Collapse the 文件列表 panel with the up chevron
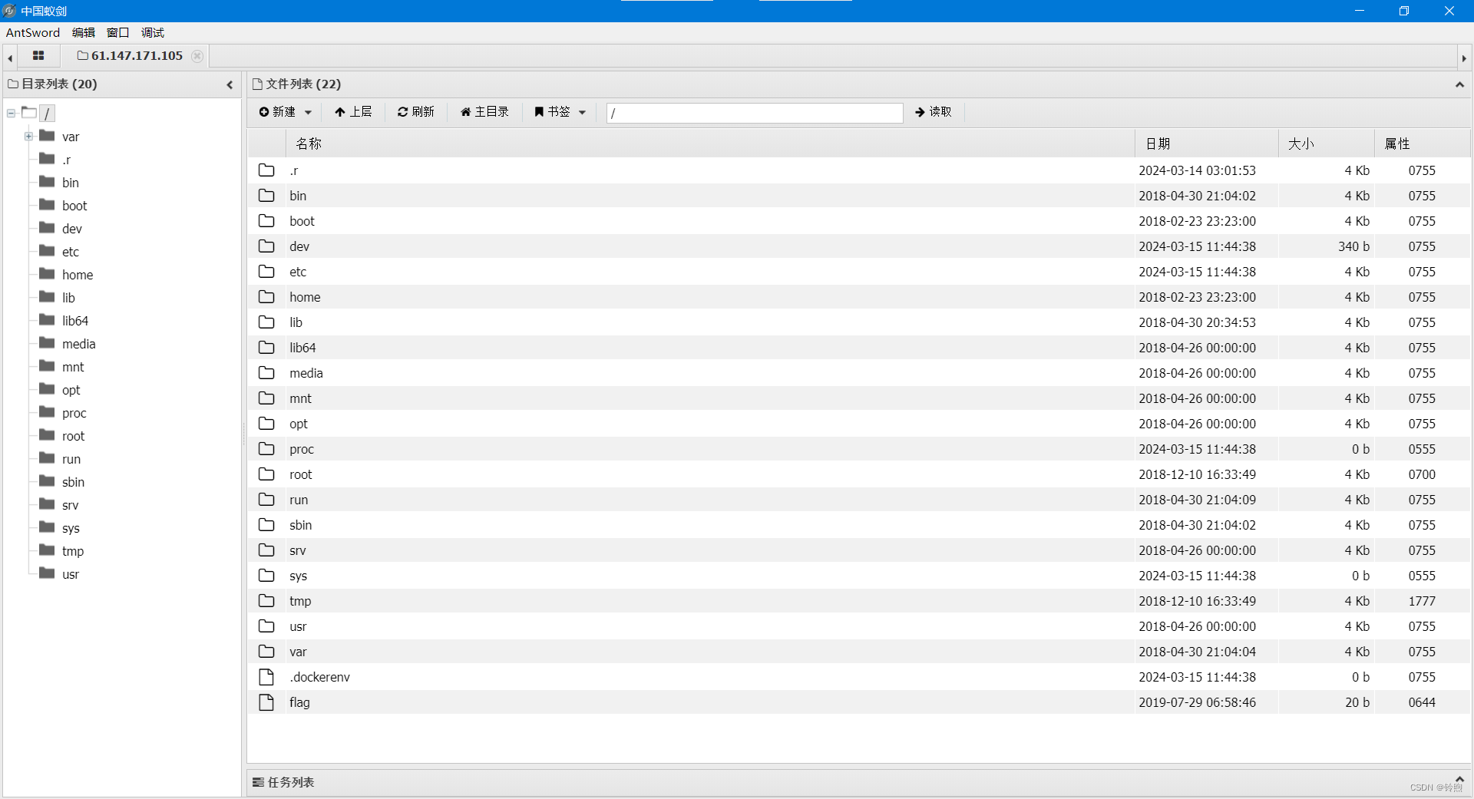 [x=1459, y=84]
